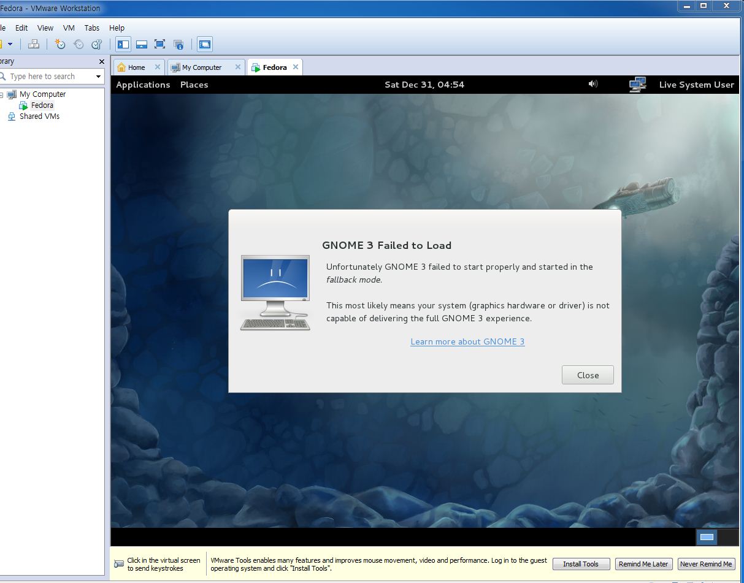Click the sad computer icon in the dialog
The width and height of the screenshot is (744, 583).
coord(275,293)
